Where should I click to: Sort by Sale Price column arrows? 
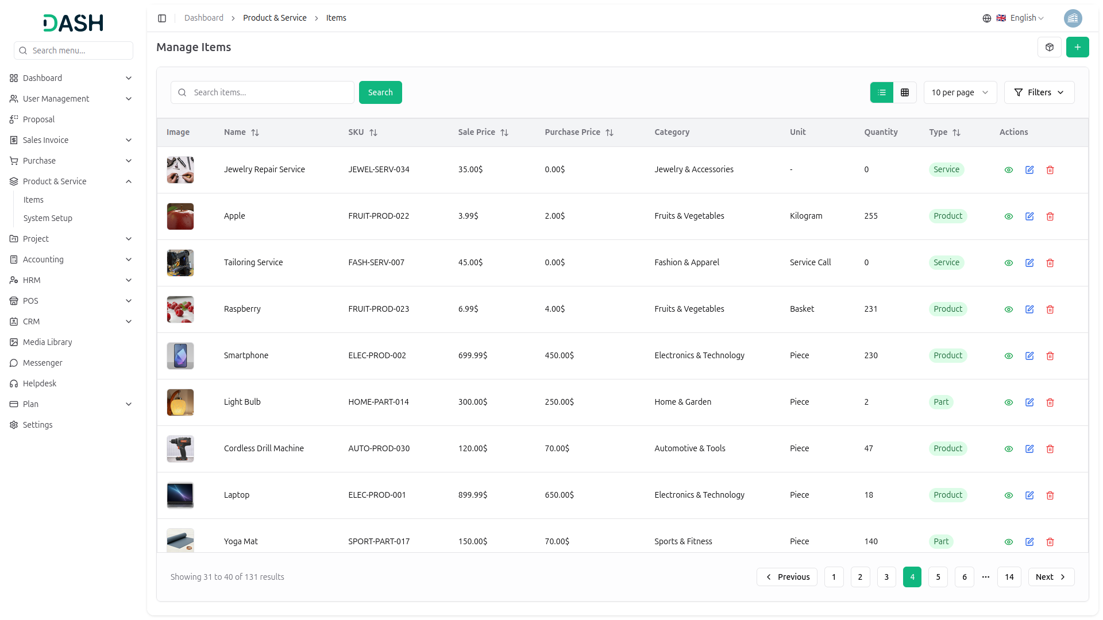pyautogui.click(x=504, y=133)
